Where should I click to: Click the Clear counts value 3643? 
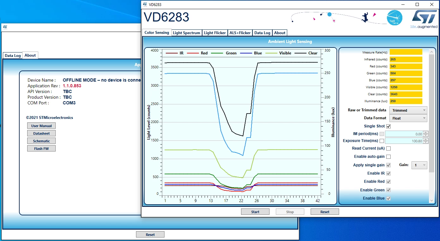406,94
